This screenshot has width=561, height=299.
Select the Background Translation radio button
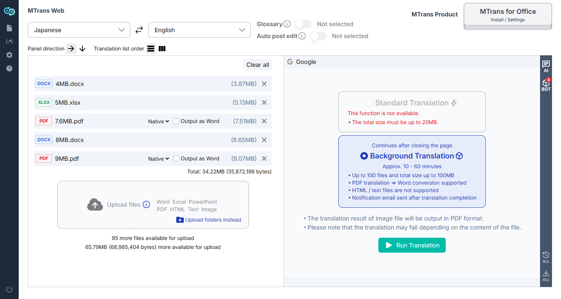coord(364,156)
